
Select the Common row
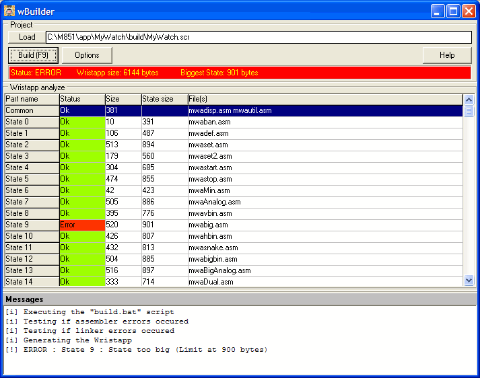tap(32, 110)
